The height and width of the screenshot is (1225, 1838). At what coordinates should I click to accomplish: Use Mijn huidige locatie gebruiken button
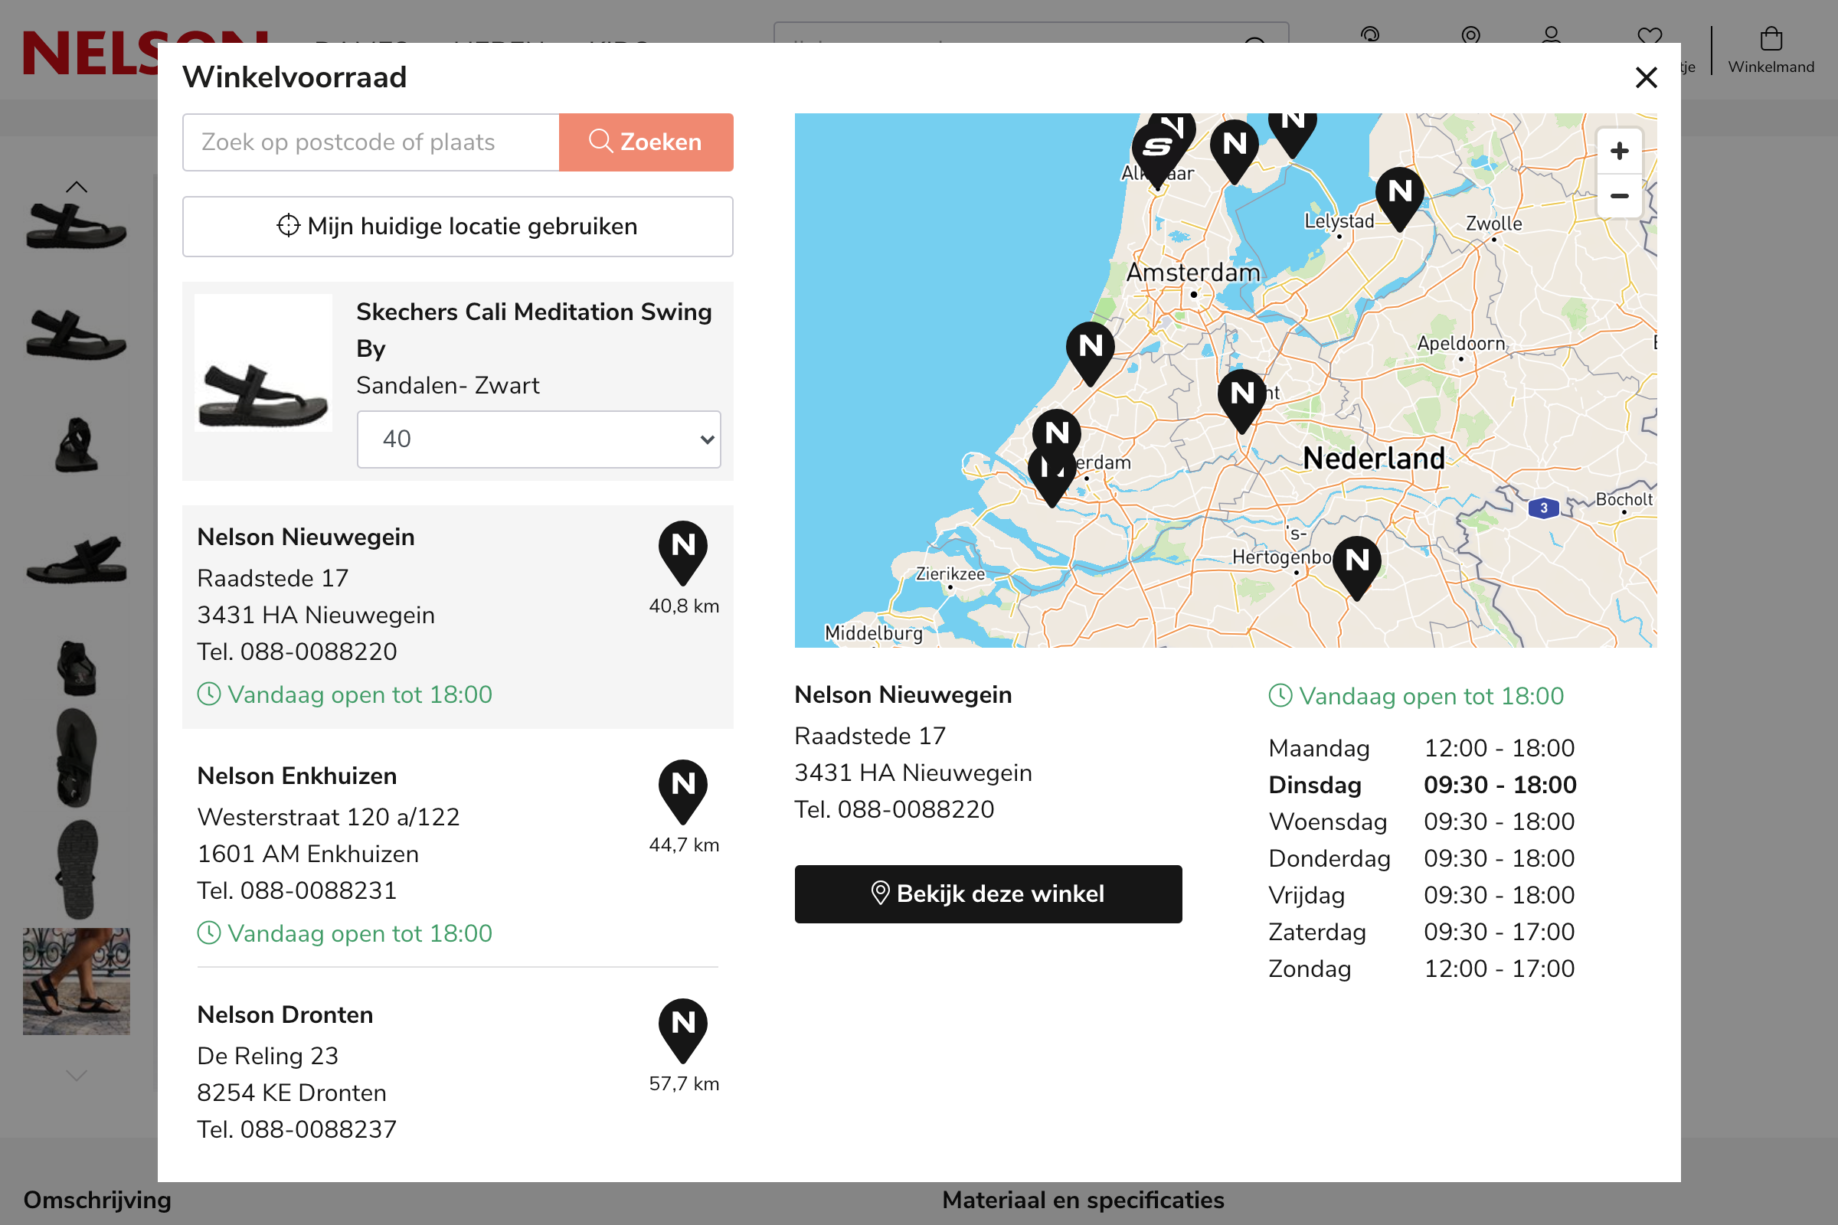[x=457, y=227]
